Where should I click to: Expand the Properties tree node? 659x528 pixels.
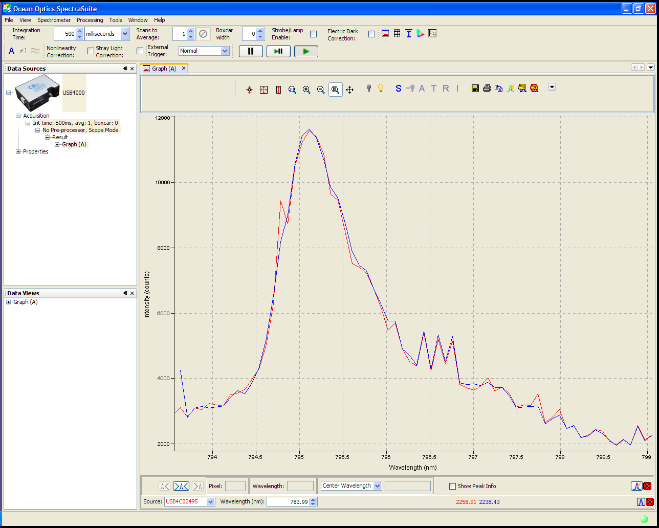click(x=18, y=151)
